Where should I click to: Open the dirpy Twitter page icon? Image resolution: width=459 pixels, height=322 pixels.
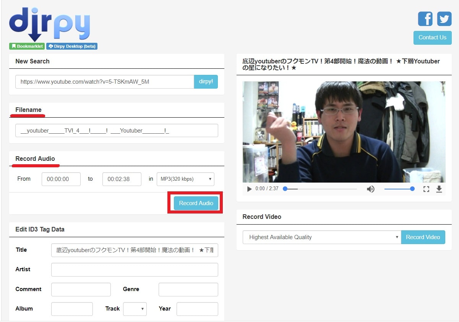pos(444,19)
